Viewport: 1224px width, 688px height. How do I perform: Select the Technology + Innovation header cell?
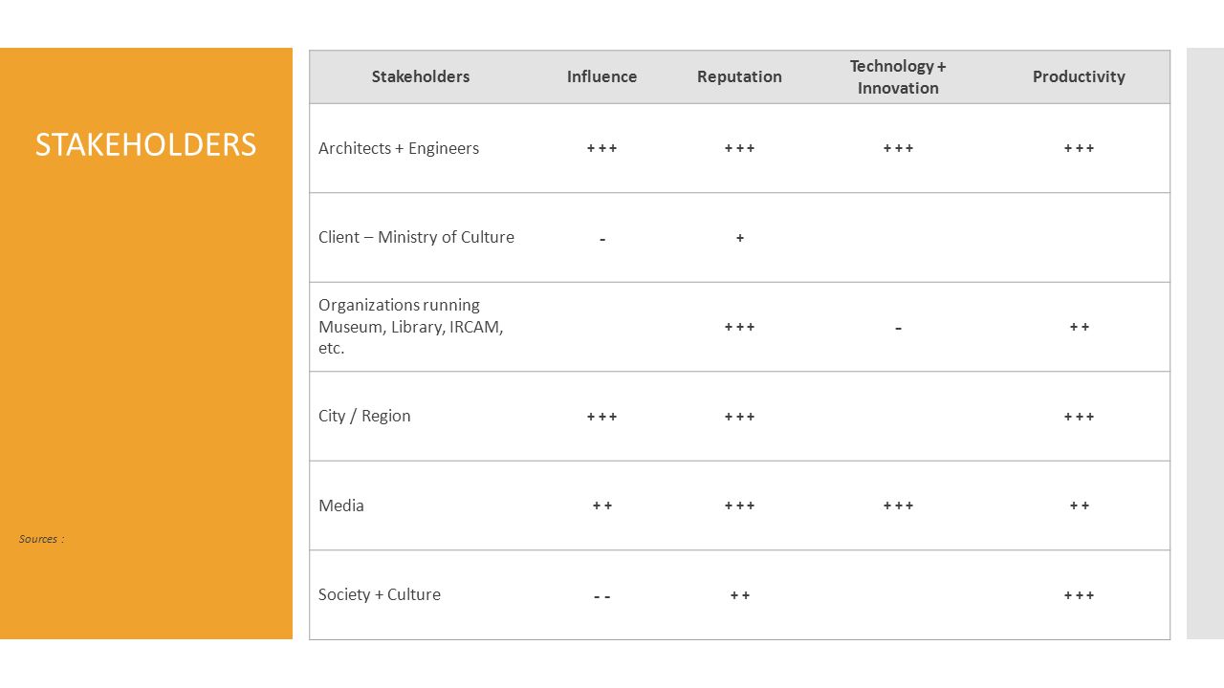898,76
